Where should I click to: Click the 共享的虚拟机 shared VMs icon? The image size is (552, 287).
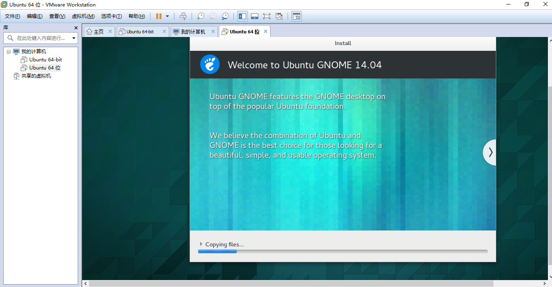click(16, 76)
